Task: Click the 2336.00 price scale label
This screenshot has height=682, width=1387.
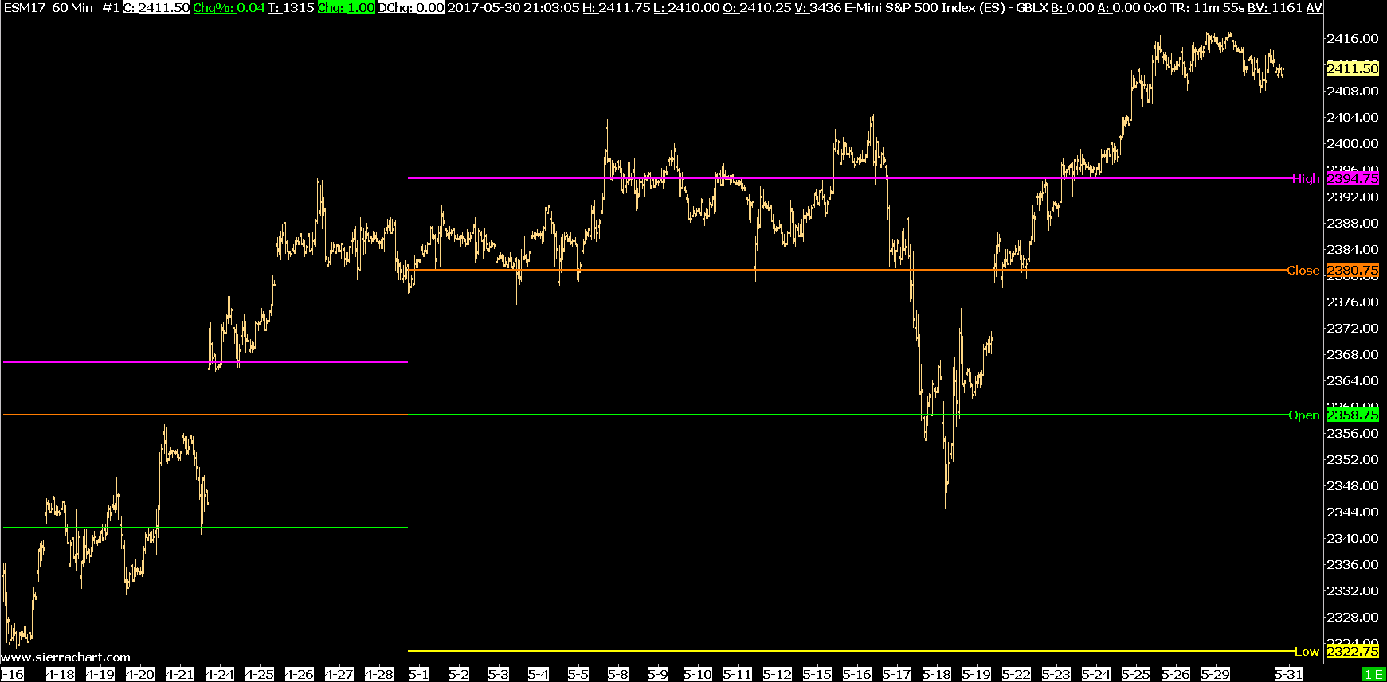Action: click(x=1352, y=564)
